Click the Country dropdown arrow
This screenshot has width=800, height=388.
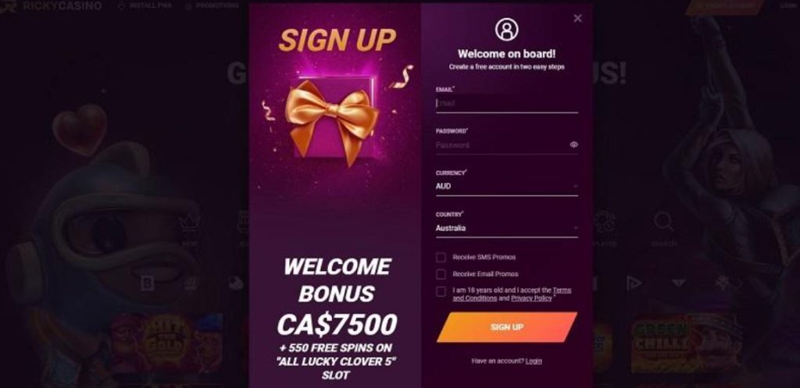click(575, 229)
